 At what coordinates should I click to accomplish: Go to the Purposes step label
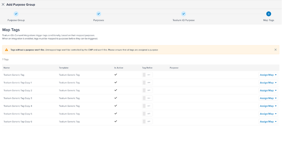click(x=99, y=20)
